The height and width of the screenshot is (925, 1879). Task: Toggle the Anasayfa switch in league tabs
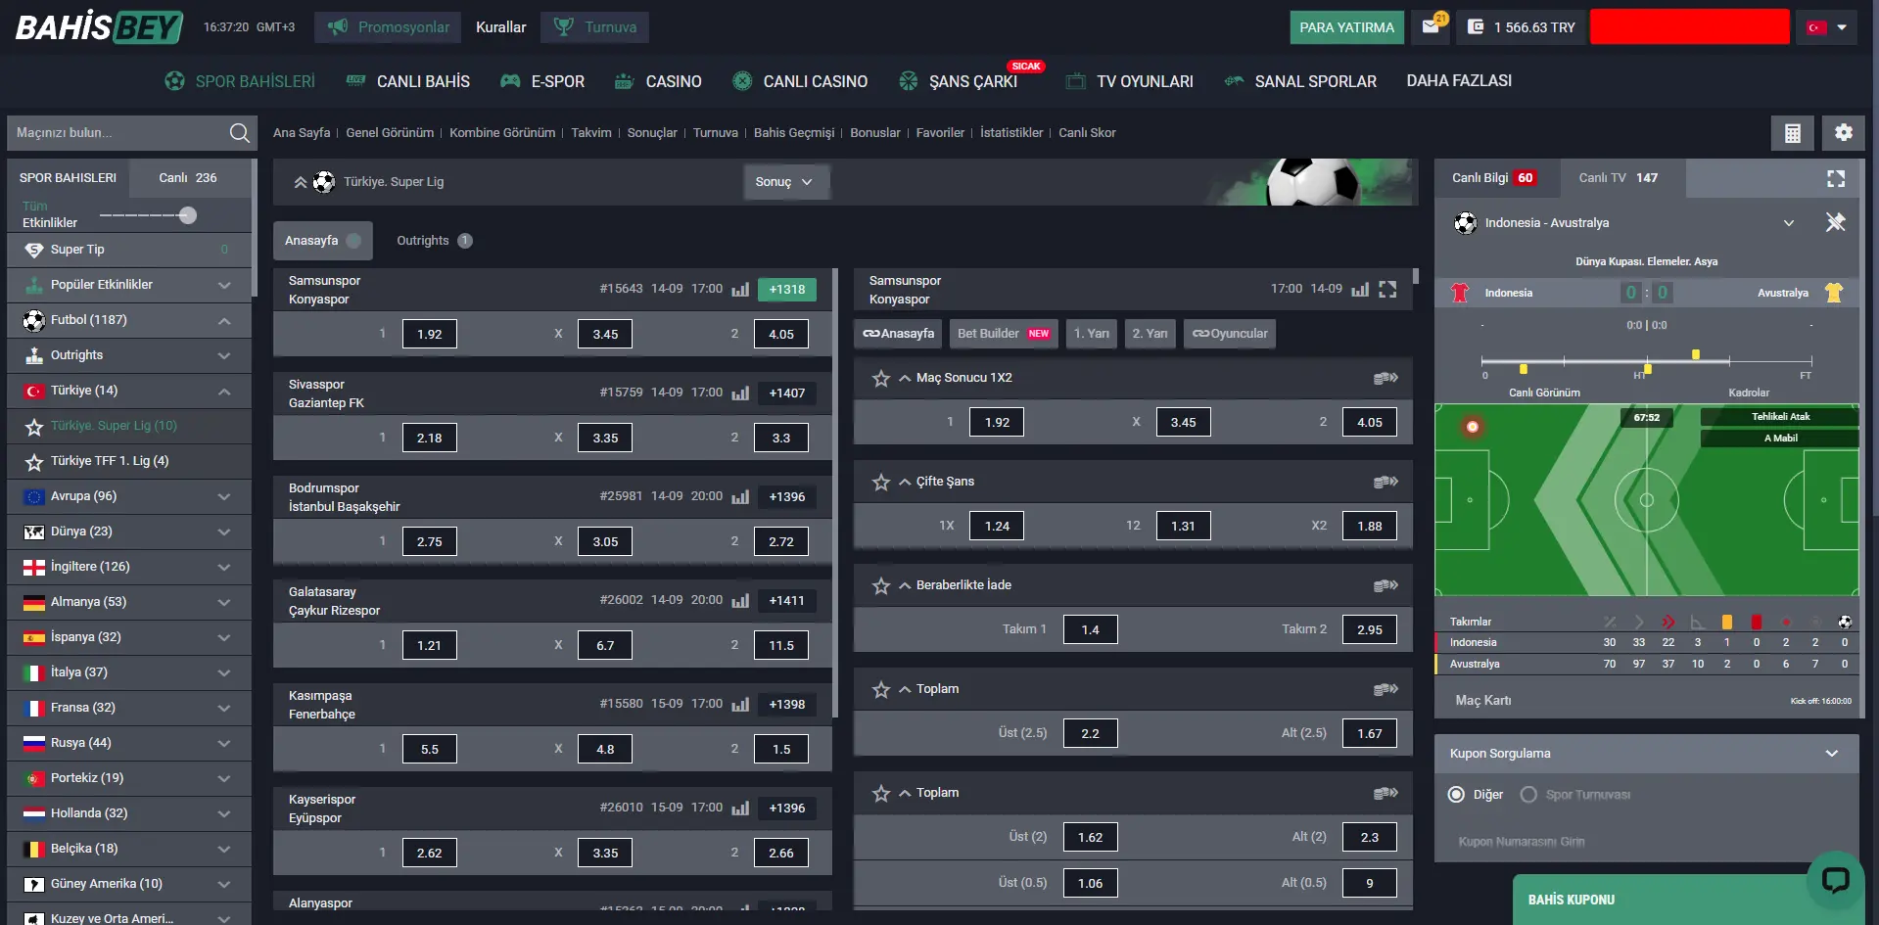pos(353,241)
